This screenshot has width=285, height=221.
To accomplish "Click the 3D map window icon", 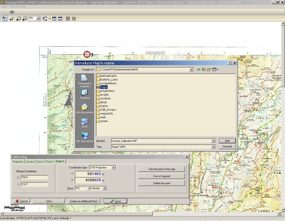I will 54,19.
